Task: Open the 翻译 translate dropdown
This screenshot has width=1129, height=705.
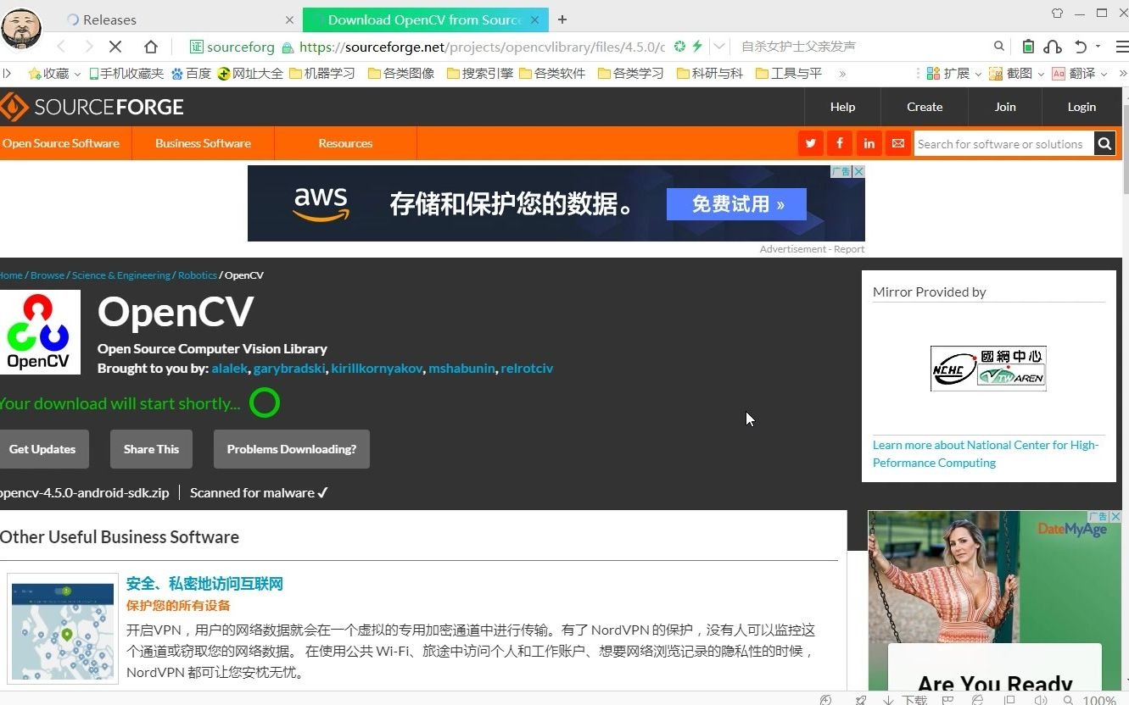Action: pyautogui.click(x=1080, y=74)
